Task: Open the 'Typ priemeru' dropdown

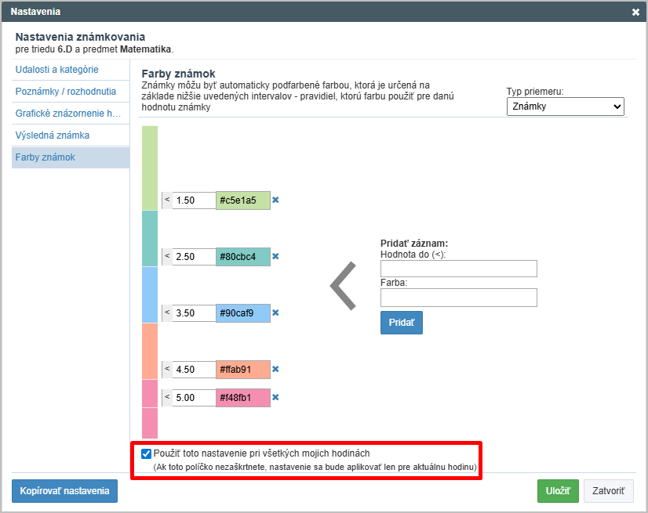Action: 565,107
